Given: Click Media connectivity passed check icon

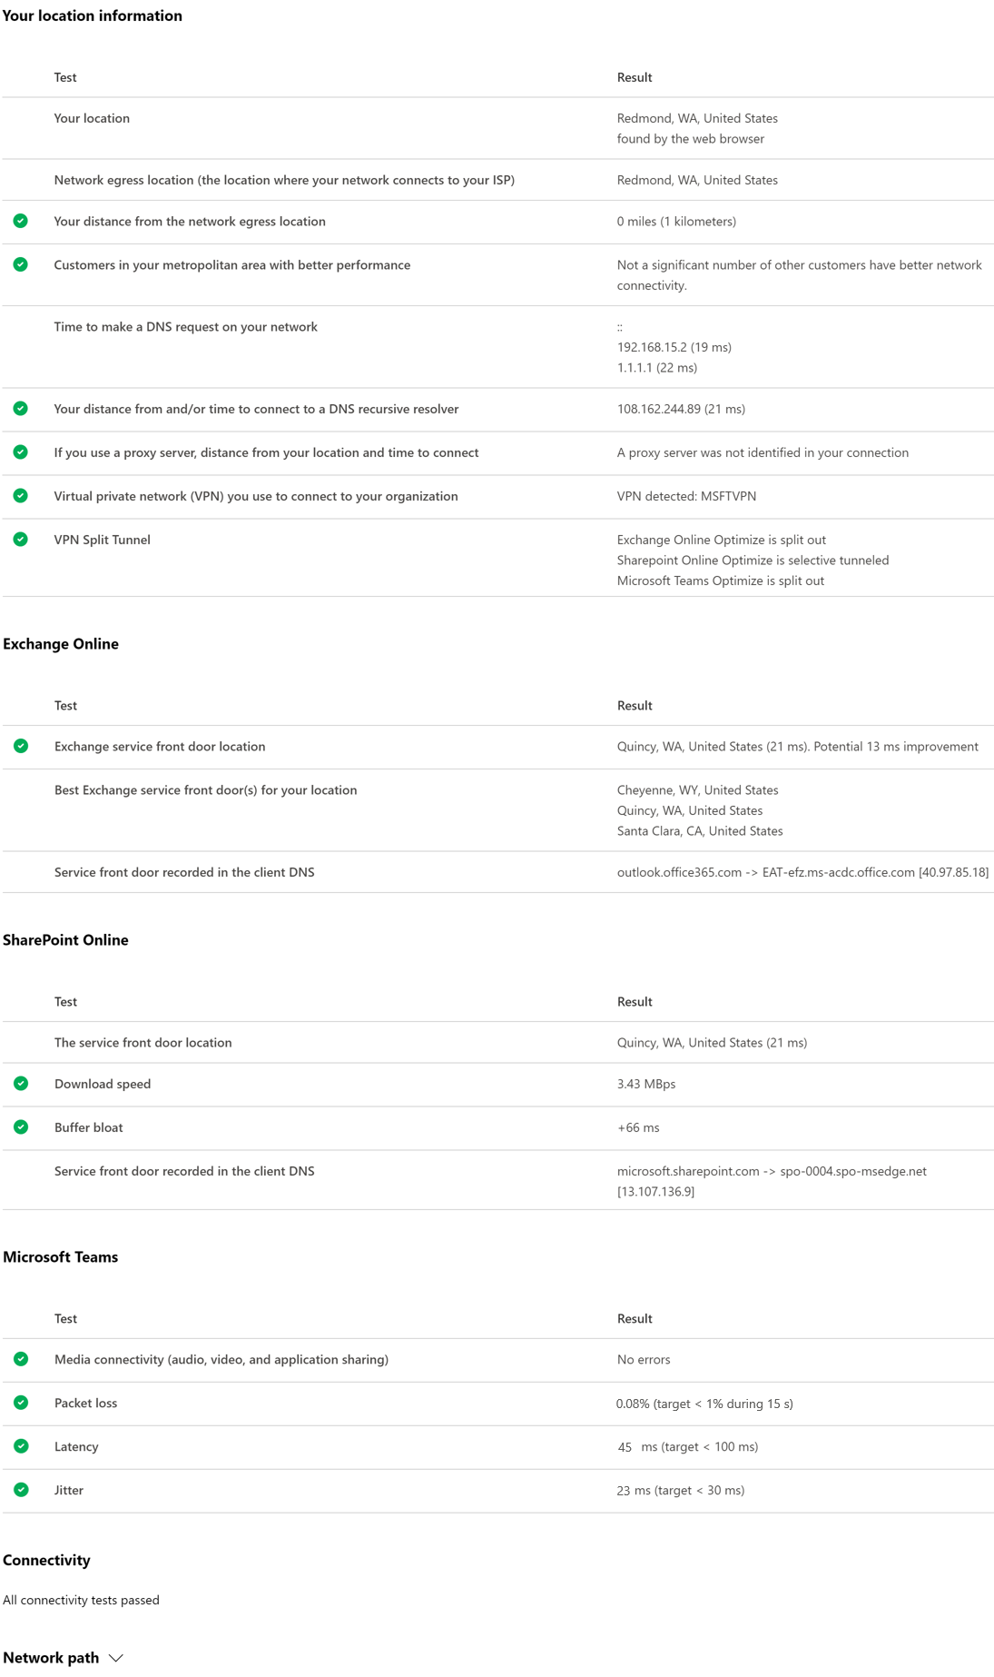Looking at the screenshot, I should [x=21, y=1359].
